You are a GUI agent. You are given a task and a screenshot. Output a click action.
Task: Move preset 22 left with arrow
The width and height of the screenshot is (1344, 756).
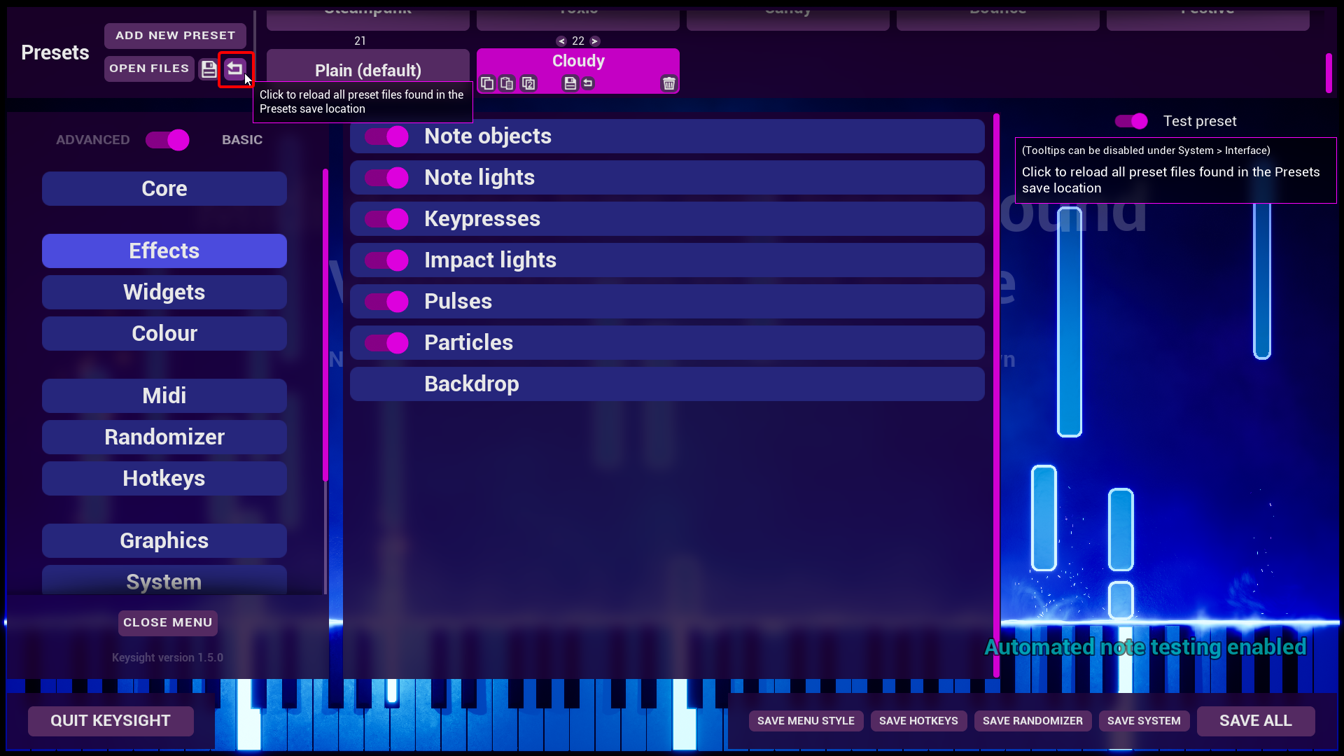coord(561,41)
